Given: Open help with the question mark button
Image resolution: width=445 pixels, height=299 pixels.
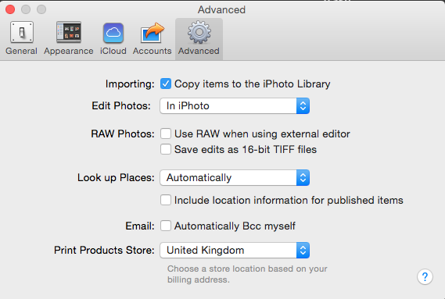Looking at the screenshot, I should point(425,276).
